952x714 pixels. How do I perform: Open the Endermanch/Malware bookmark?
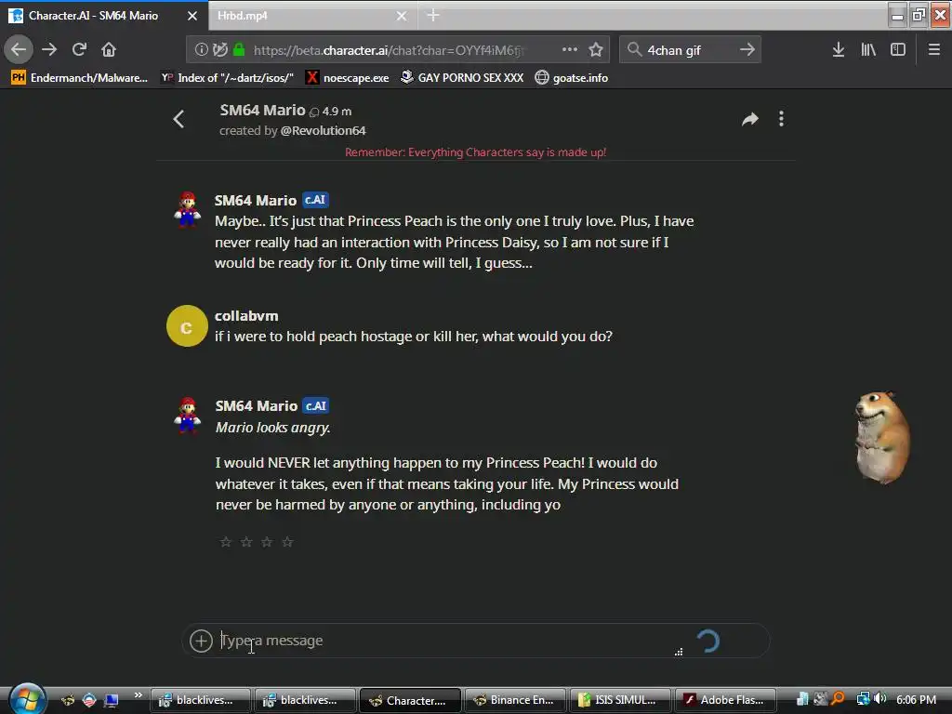pos(80,78)
